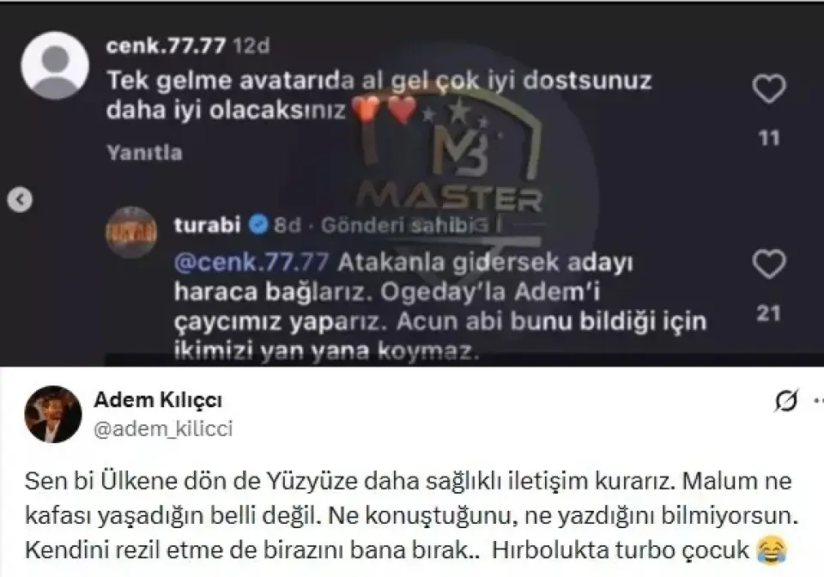Screen dimensions: 824x577
Task: Click the Grok slash icon on the tweet
Action: [786, 402]
